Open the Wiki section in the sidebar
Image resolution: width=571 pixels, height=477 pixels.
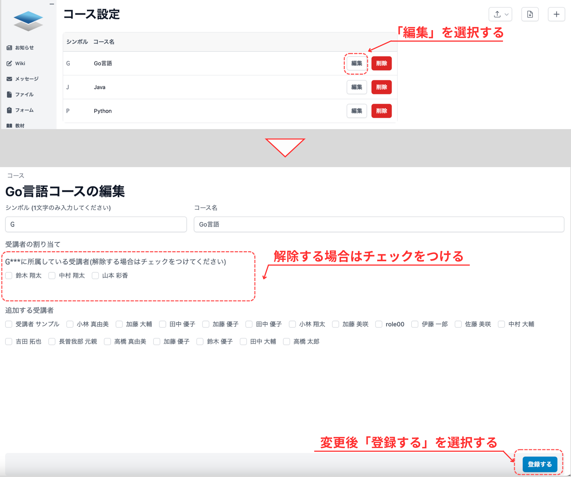pyautogui.click(x=21, y=63)
